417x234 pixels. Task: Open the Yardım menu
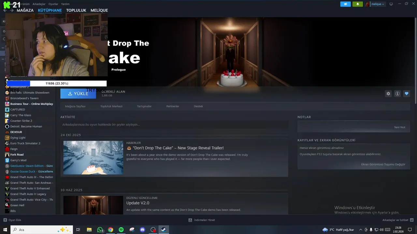coord(65,4)
